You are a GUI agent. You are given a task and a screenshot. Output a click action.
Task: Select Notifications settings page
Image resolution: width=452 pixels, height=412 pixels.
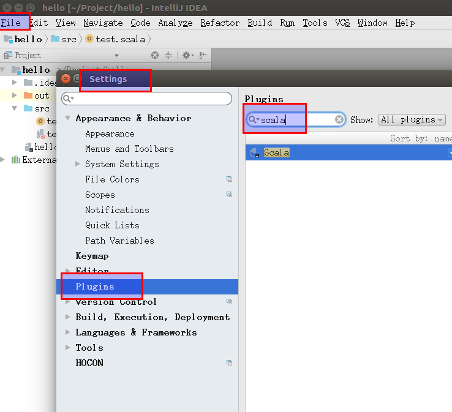click(117, 210)
